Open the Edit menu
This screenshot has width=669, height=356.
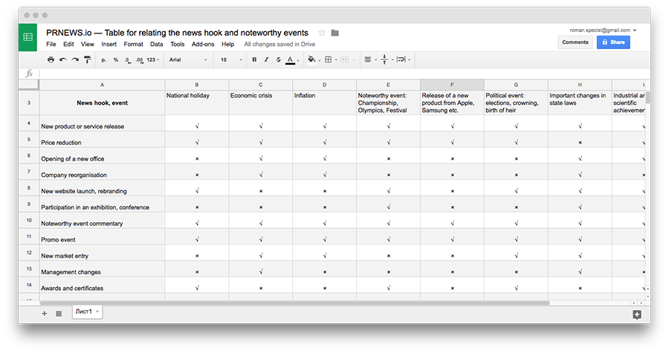coord(68,45)
